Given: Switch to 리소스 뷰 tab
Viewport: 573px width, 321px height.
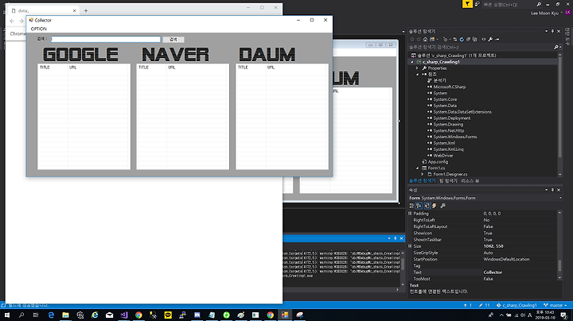Looking at the screenshot, I should click(470, 180).
